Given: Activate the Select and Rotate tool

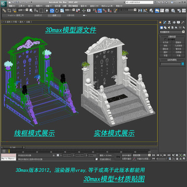Looking at the screenshot, I should pos(57,10).
